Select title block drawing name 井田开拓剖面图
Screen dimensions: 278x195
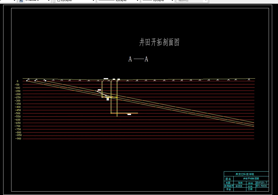pyautogui.click(x=251, y=179)
